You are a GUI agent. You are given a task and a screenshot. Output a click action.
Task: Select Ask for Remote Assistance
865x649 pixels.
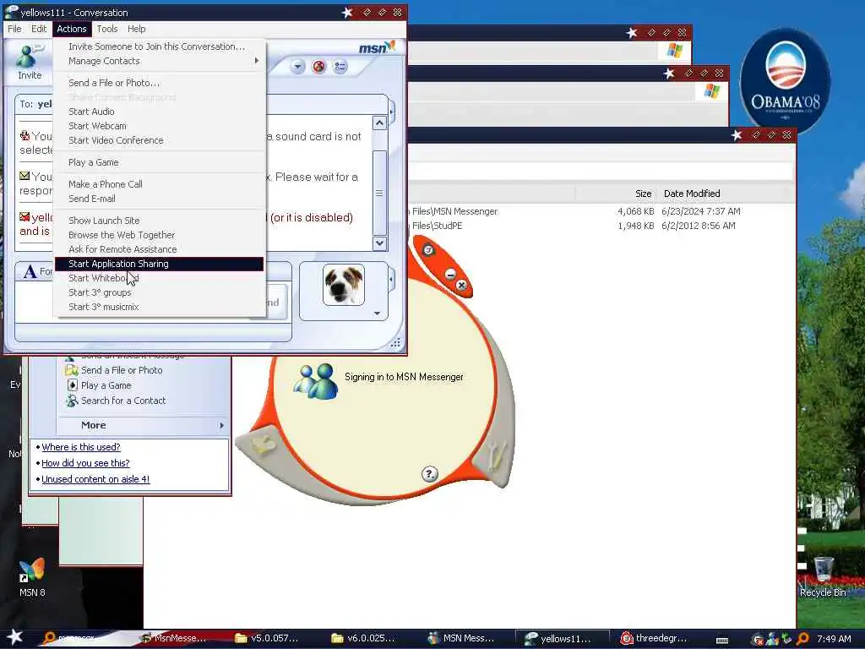point(160,249)
